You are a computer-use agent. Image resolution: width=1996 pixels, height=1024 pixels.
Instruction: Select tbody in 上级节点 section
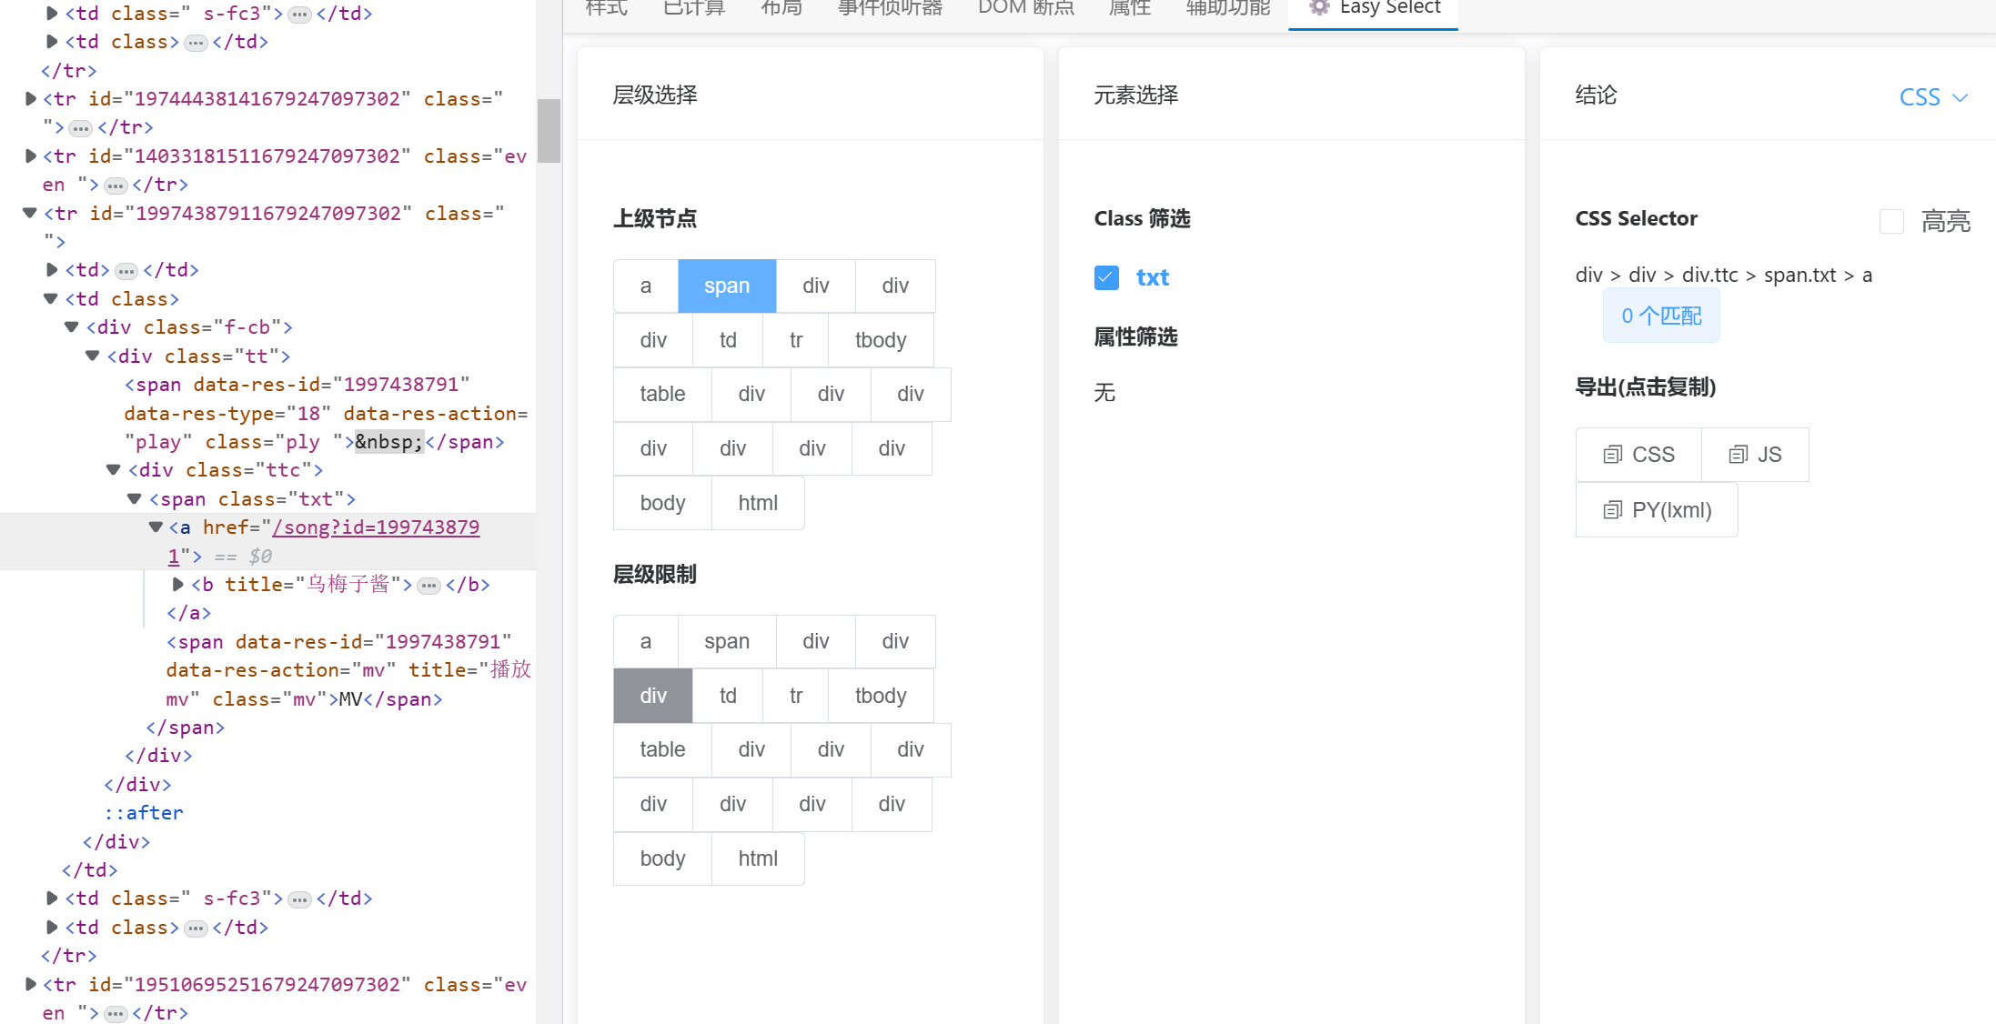(880, 340)
